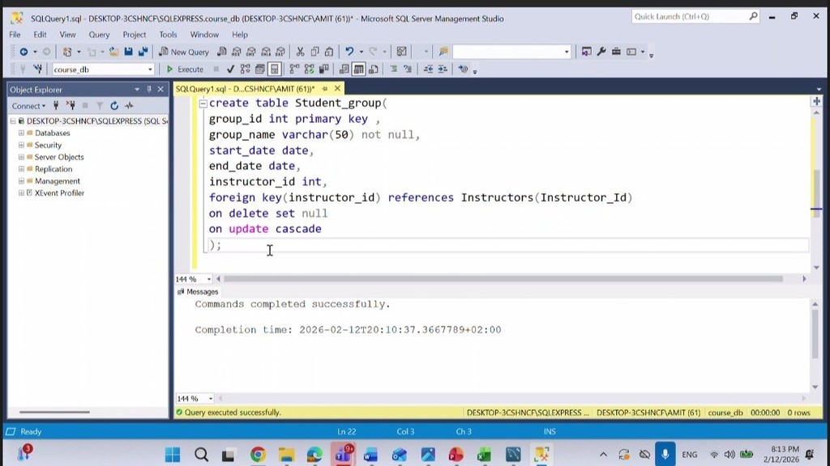Toggle Results to Grid mode
The height and width of the screenshot is (466, 830).
point(359,70)
